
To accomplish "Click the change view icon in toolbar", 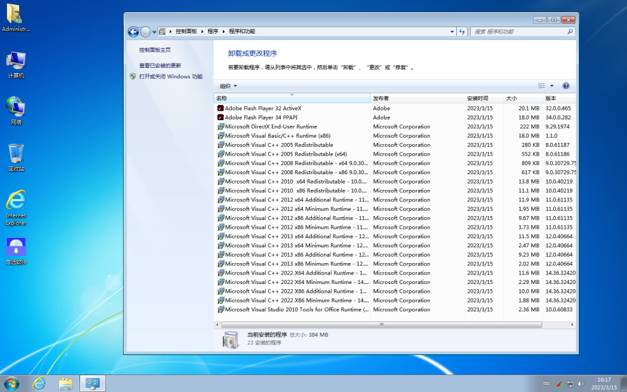I will (x=542, y=86).
